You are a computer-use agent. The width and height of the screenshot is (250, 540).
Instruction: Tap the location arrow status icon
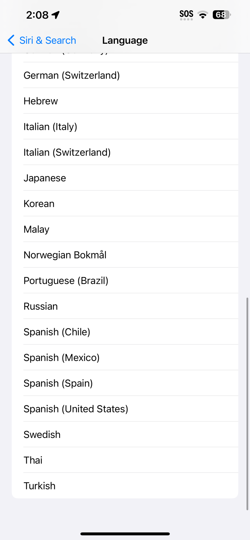pos(56,15)
